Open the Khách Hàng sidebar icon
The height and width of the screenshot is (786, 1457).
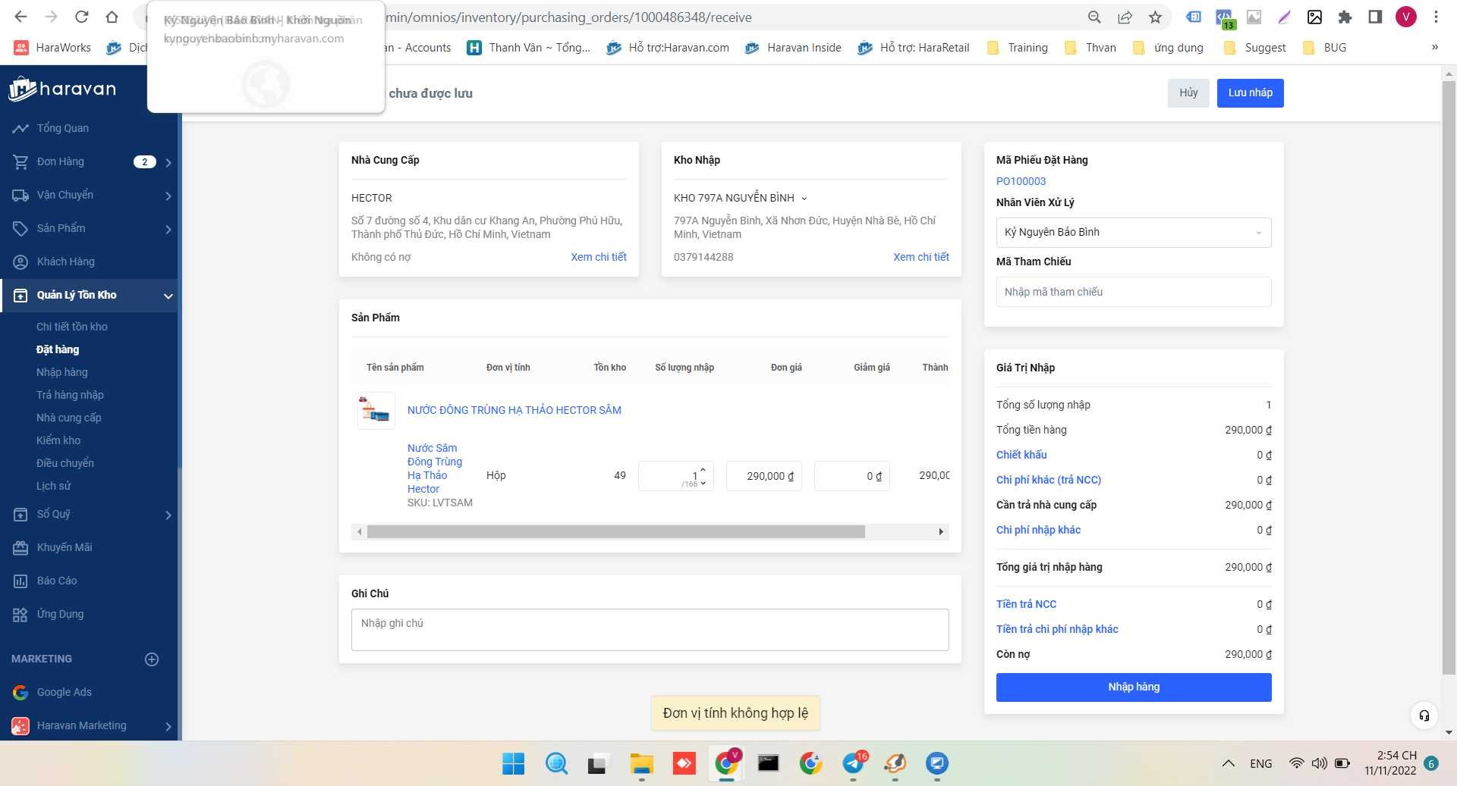pyautogui.click(x=20, y=261)
